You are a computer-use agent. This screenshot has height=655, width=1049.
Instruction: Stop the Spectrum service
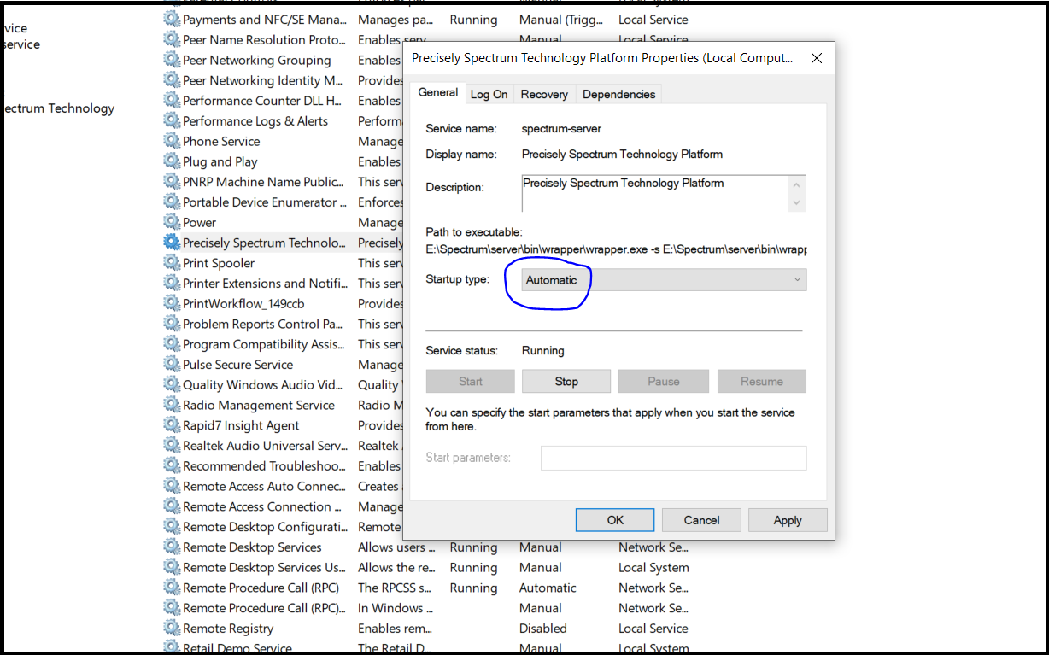point(566,381)
